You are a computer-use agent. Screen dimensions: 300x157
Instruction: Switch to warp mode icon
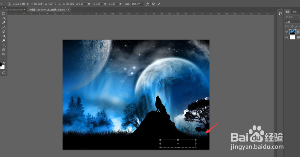pos(148,4)
